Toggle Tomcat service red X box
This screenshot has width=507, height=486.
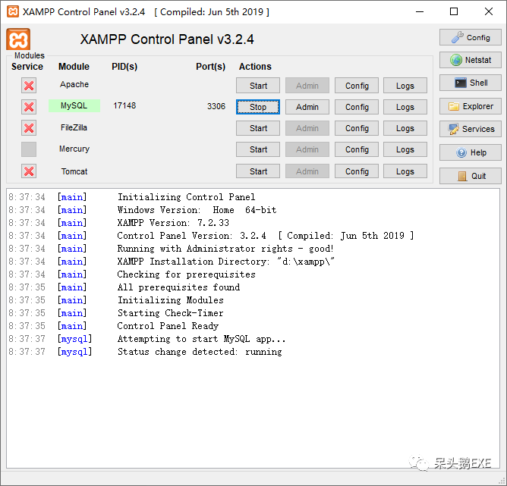pyautogui.click(x=29, y=171)
